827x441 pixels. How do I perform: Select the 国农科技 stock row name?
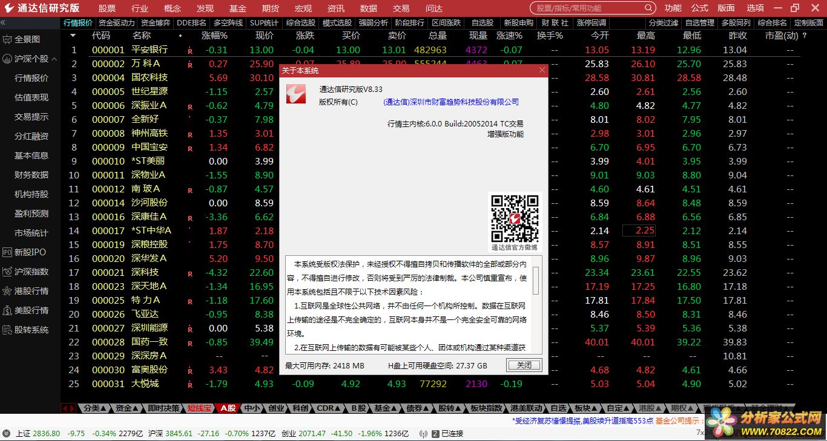150,78
